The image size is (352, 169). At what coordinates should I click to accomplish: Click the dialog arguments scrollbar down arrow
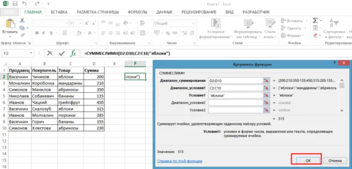[x=341, y=111]
